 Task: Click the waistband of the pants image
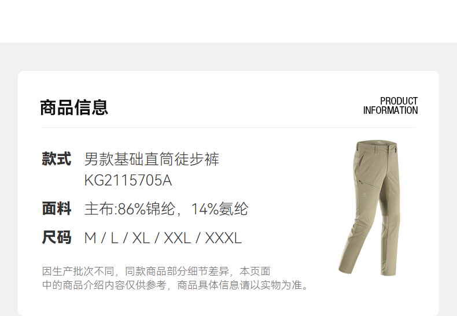coord(377,144)
